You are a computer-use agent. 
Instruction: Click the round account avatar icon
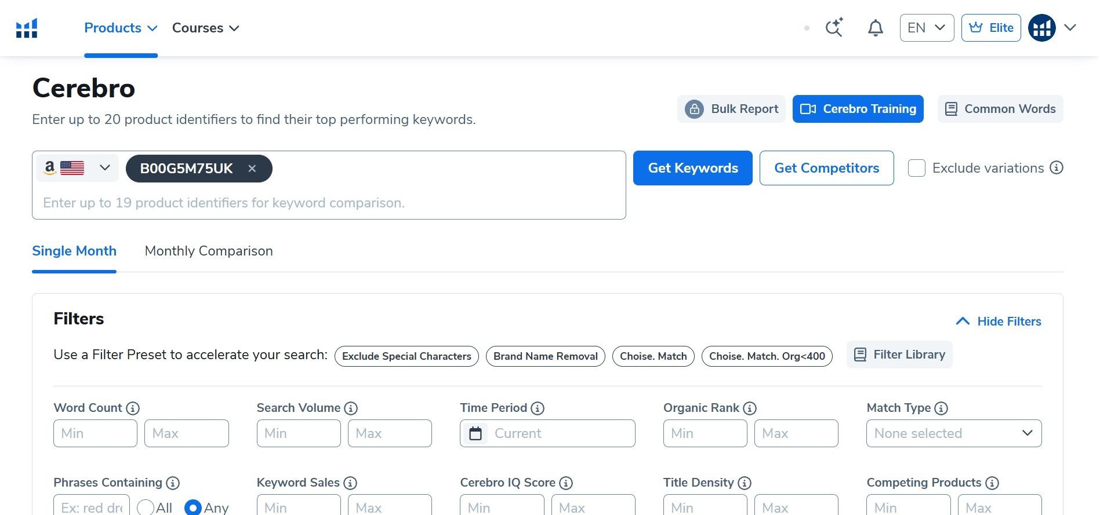coord(1041,28)
